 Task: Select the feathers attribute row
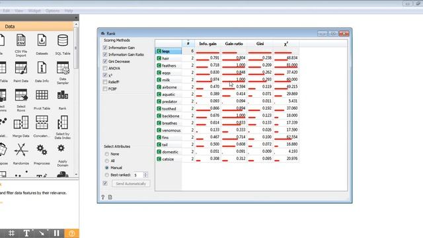[227, 65]
